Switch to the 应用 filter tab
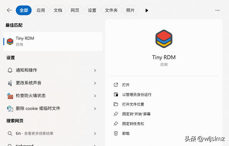The height and width of the screenshot is (146, 229). click(x=41, y=10)
